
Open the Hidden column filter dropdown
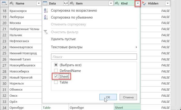click(x=168, y=3)
